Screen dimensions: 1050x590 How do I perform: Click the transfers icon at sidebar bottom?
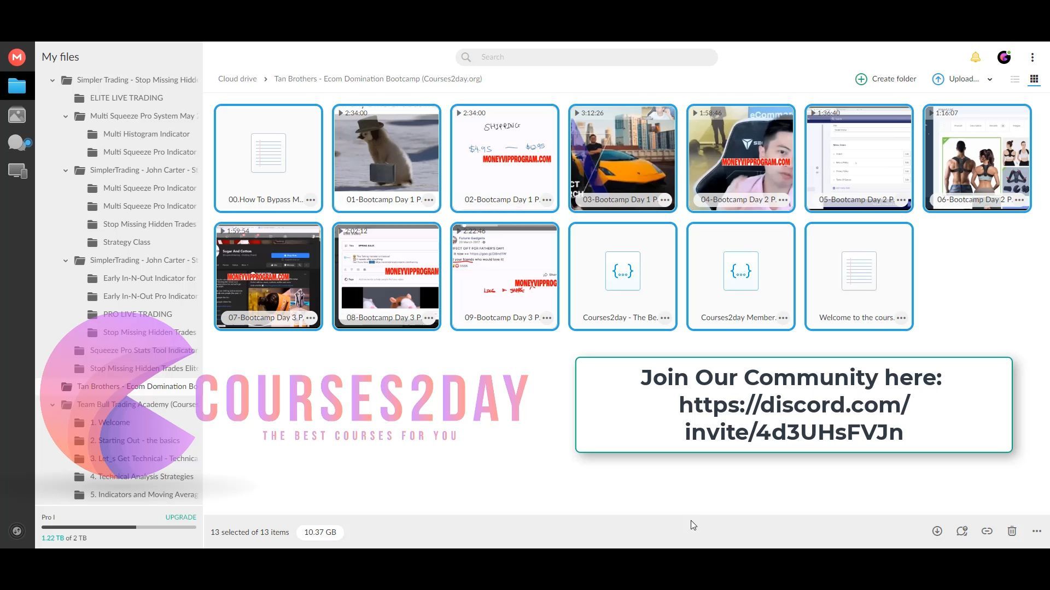17,531
